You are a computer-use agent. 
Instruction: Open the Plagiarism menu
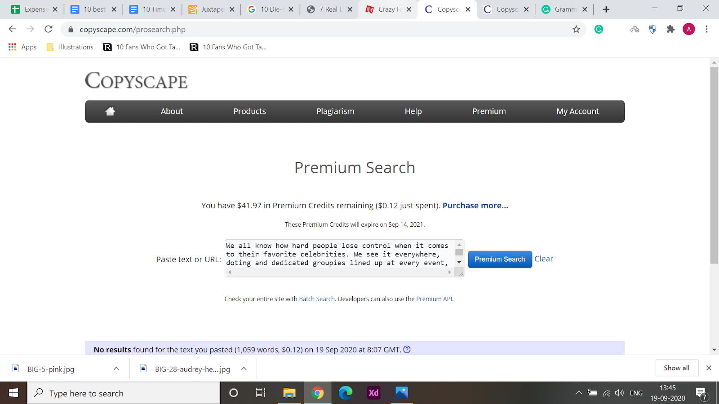point(335,111)
